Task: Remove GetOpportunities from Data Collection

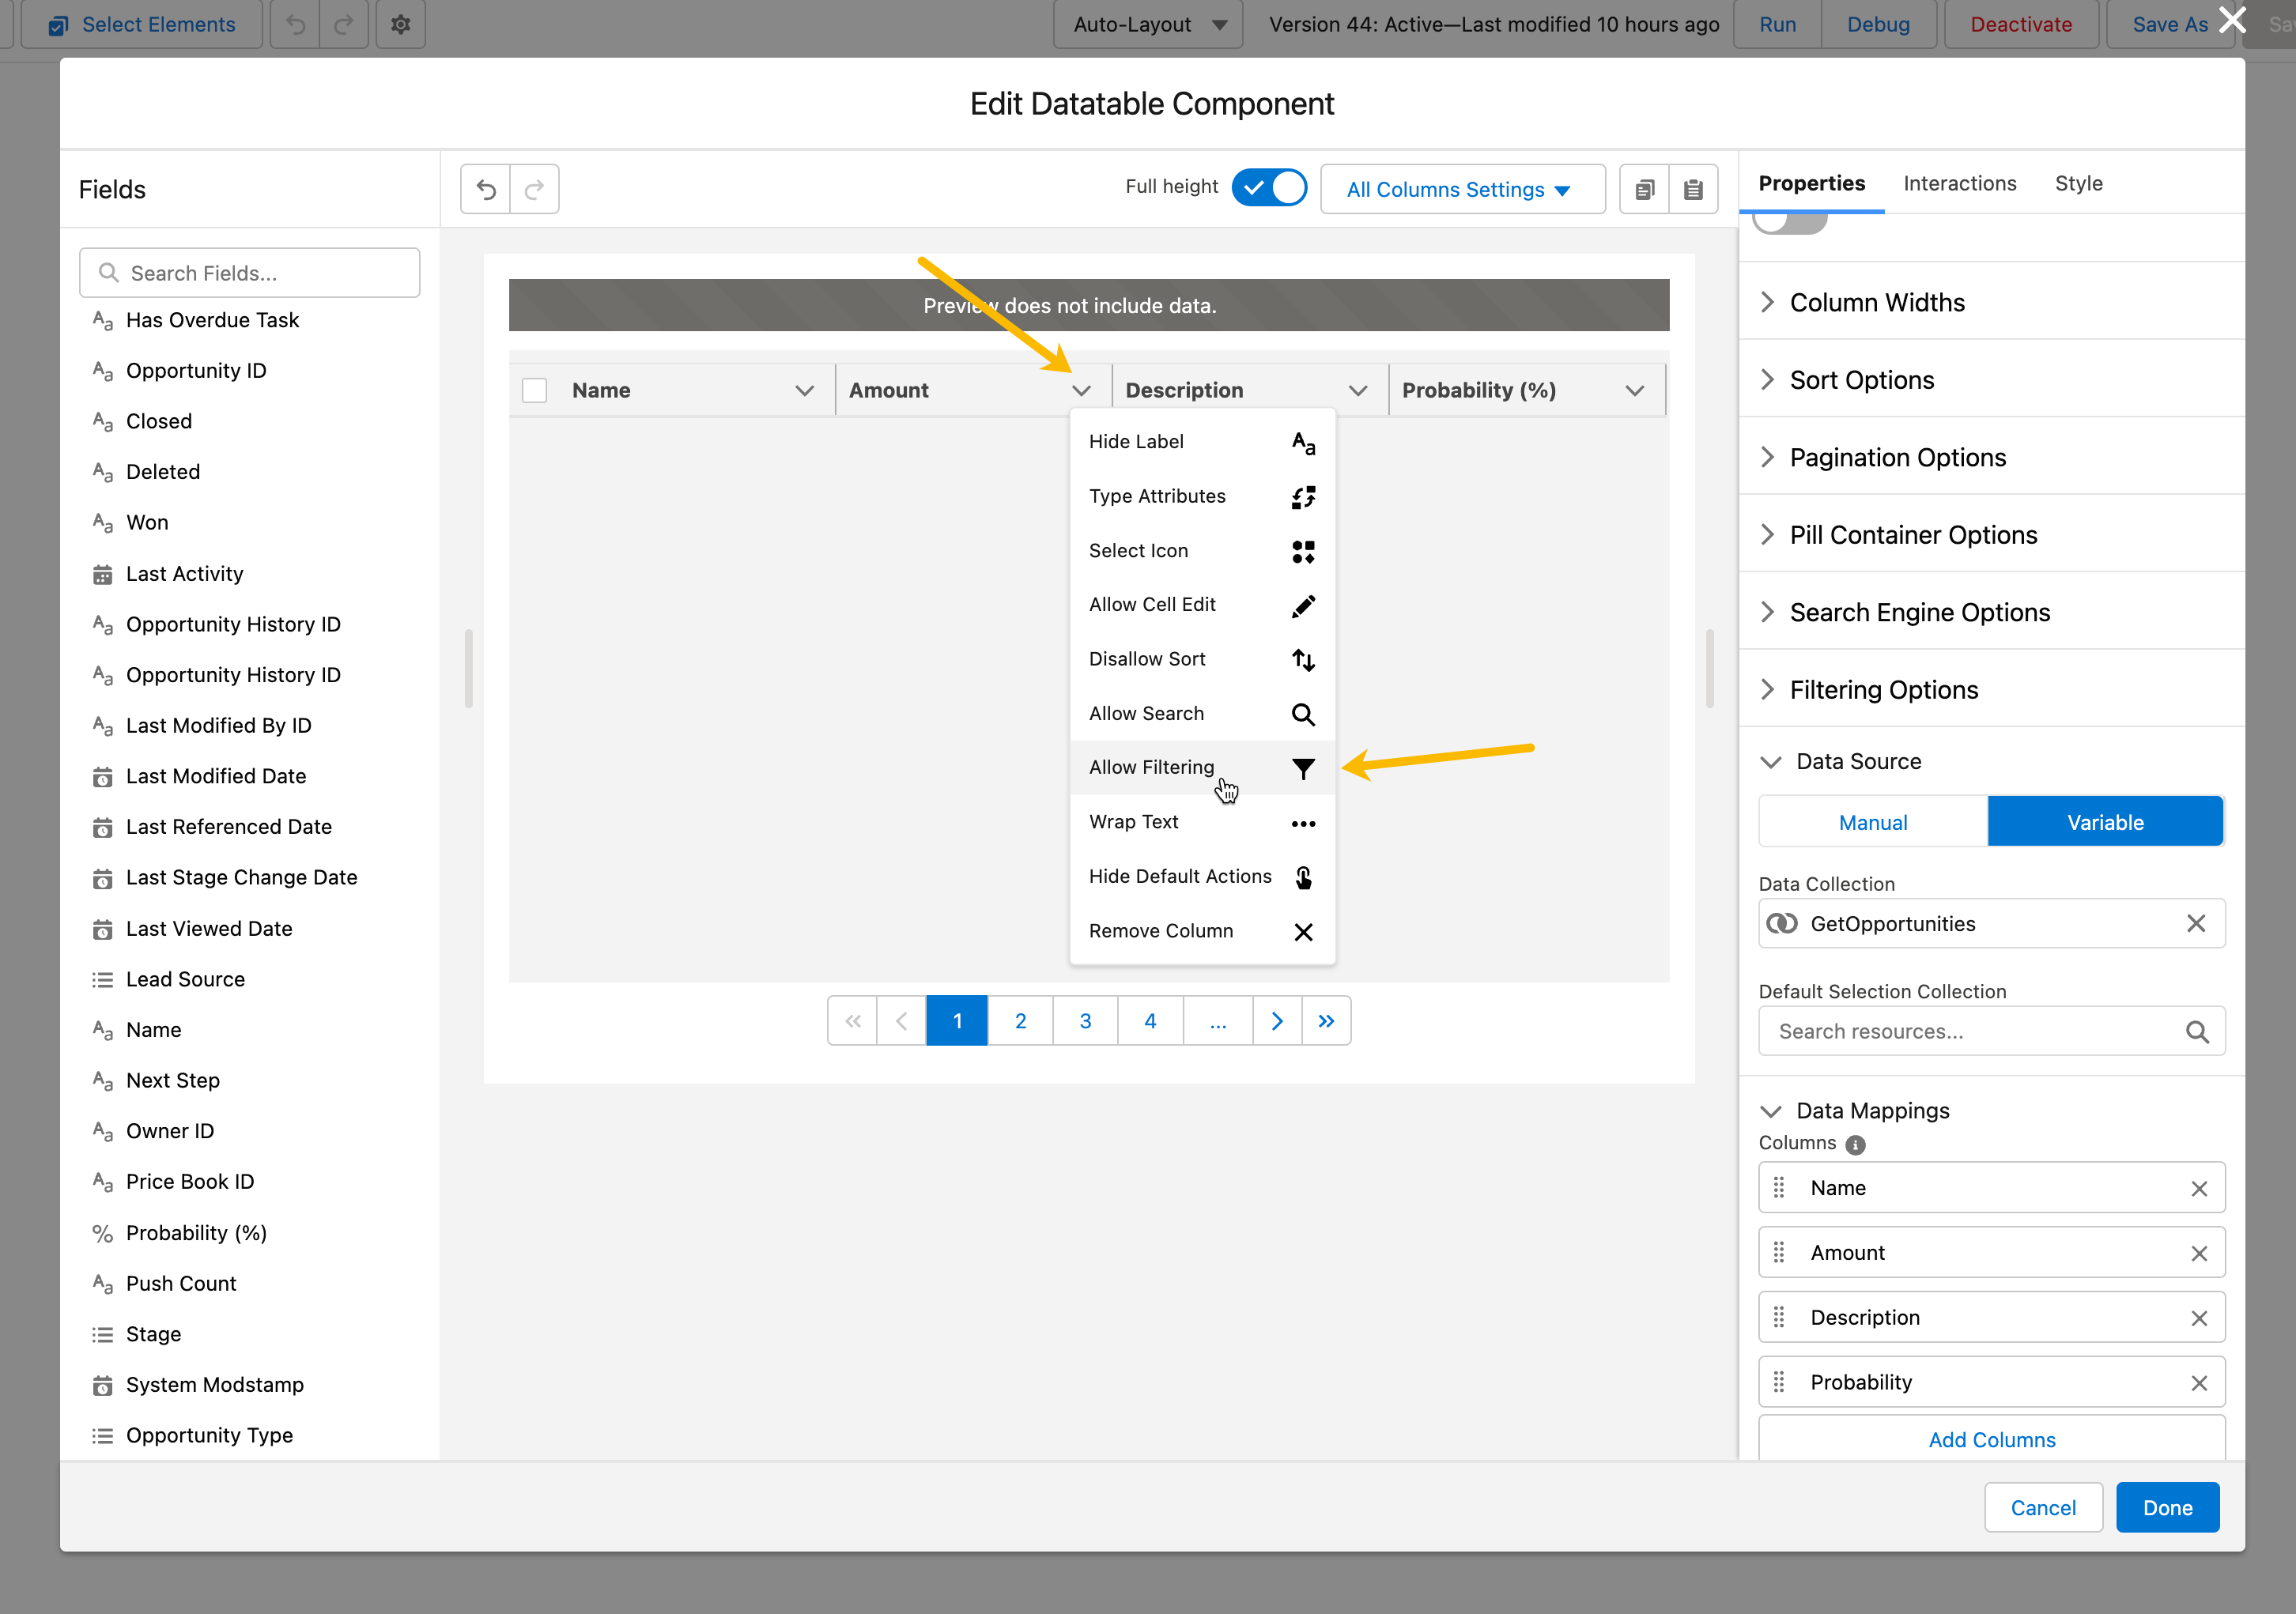Action: (x=2196, y=923)
